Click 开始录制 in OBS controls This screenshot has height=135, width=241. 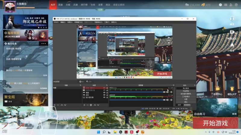click(186, 91)
